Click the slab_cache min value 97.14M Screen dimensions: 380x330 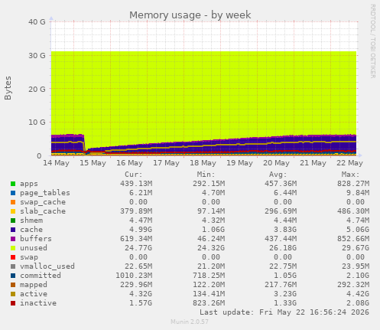[211, 211]
